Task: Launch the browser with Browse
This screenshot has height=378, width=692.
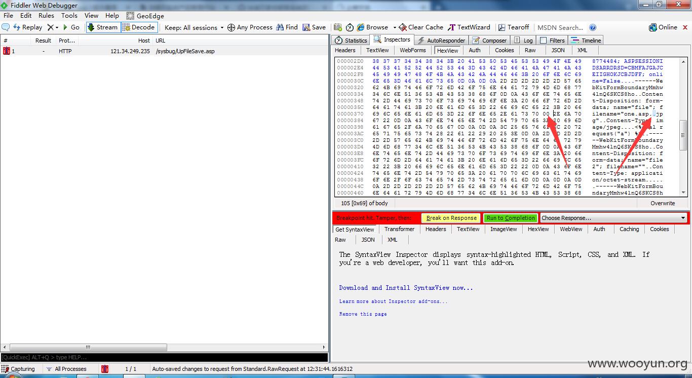Action: point(372,27)
